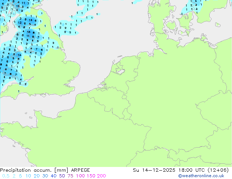Select the 200 legend value
This screenshot has width=232, height=179.
click(101, 176)
